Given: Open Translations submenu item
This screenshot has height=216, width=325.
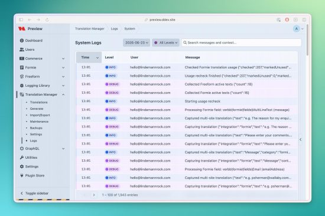Looking at the screenshot, I should (38, 102).
